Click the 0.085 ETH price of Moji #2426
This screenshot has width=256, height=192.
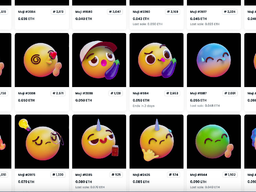[x=141, y=182]
